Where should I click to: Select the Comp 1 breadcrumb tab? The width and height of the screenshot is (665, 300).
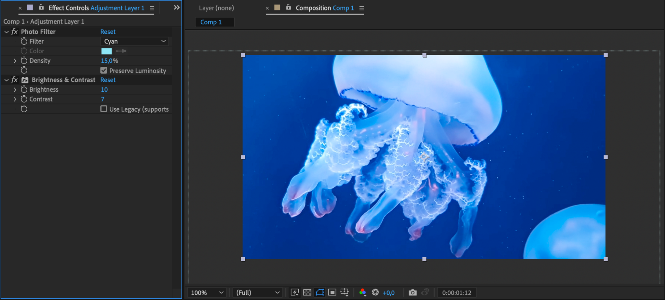211,22
